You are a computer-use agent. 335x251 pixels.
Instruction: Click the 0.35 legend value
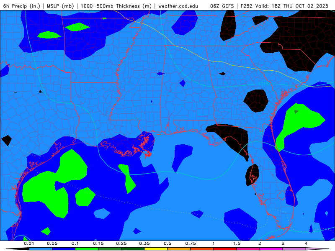pos(144,243)
